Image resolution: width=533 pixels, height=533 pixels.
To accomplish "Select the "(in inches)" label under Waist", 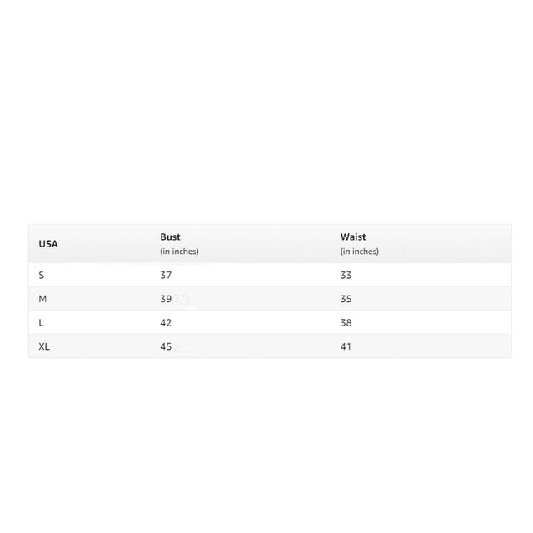I will 359,252.
